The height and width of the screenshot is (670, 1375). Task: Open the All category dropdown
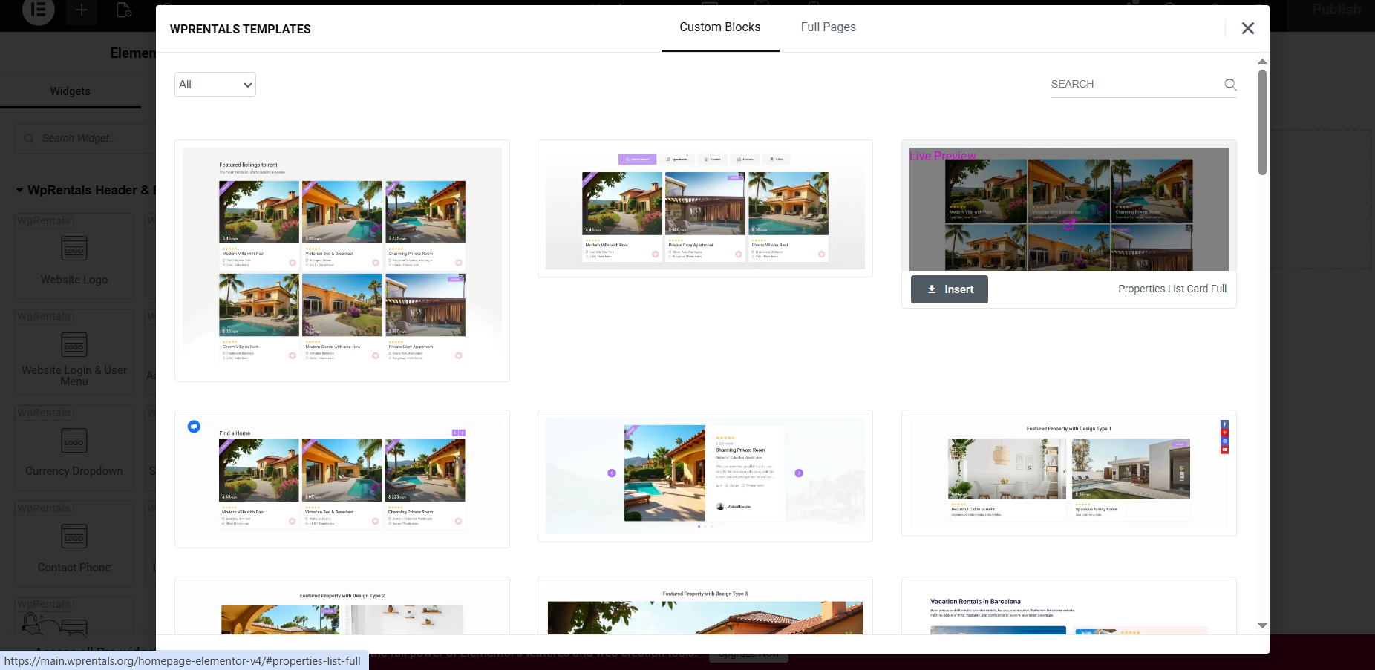coord(215,85)
